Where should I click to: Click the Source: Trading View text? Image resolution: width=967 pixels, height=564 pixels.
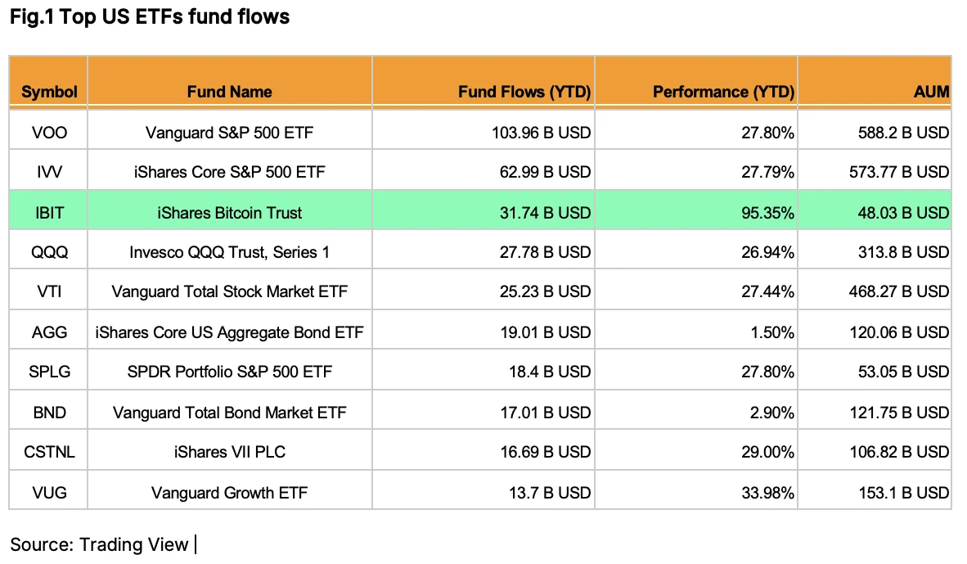(99, 544)
